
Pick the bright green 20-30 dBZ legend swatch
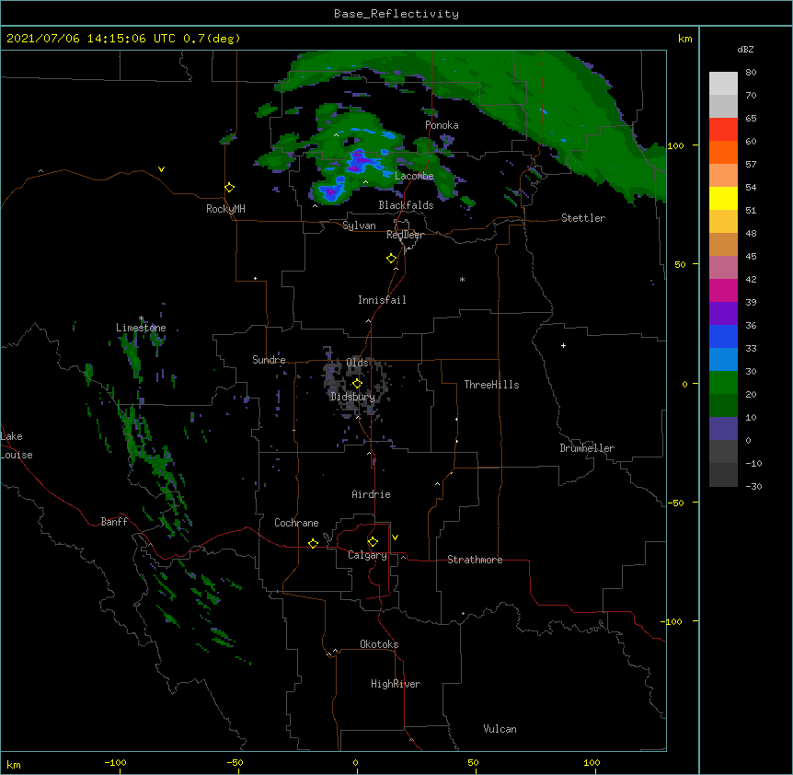pos(723,383)
